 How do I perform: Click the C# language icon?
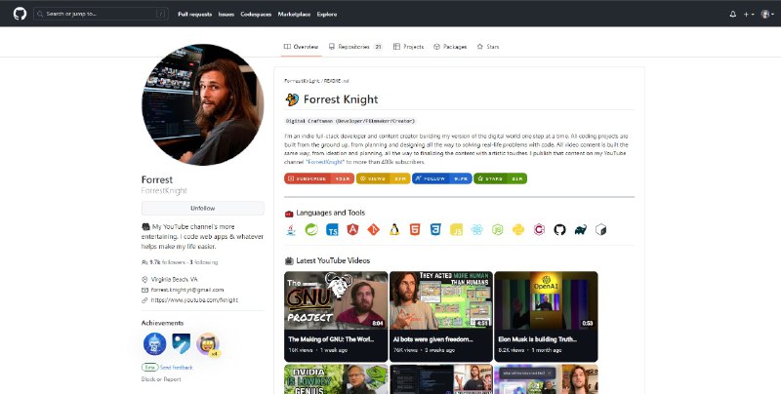[539, 230]
